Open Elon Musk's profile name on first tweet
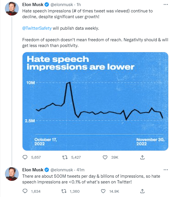The width and height of the screenshot is (172, 197). click(33, 5)
